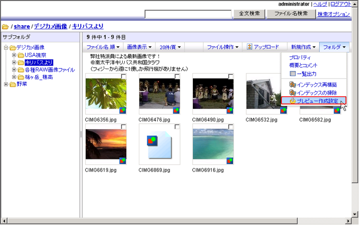Click the アップロード toolbar button

pos(264,47)
